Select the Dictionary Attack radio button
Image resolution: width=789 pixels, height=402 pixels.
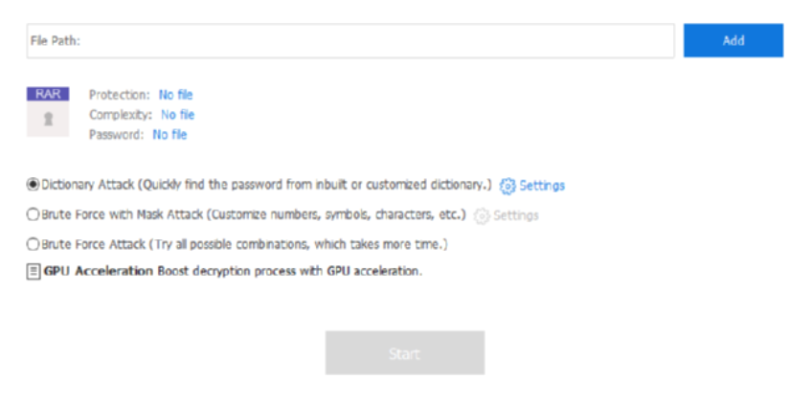[x=33, y=185]
